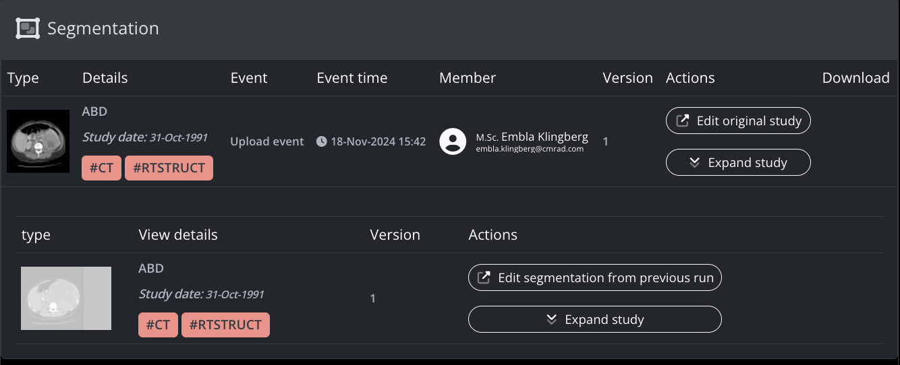
Task: Click the Segmentation title text
Action: point(103,29)
